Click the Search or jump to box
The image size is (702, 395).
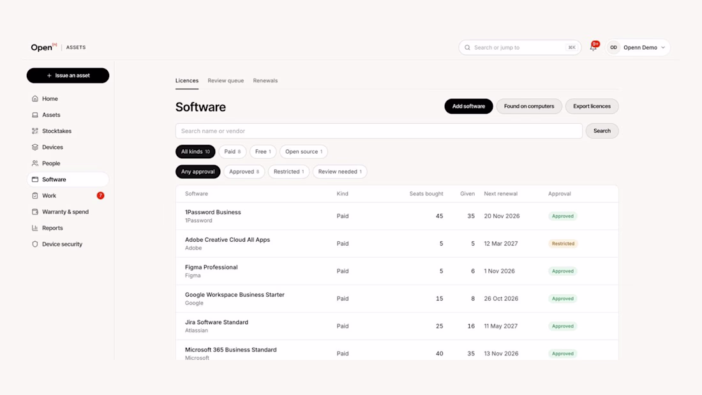coord(519,47)
